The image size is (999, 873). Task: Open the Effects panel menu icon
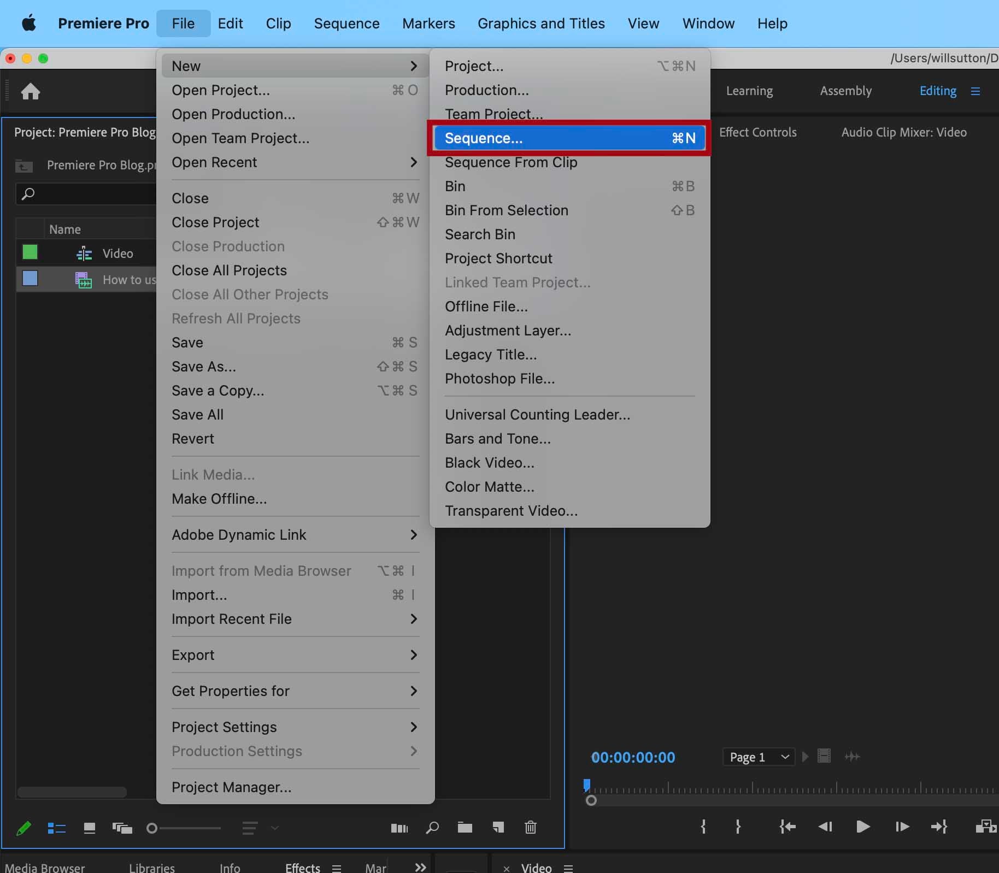pyautogui.click(x=337, y=868)
